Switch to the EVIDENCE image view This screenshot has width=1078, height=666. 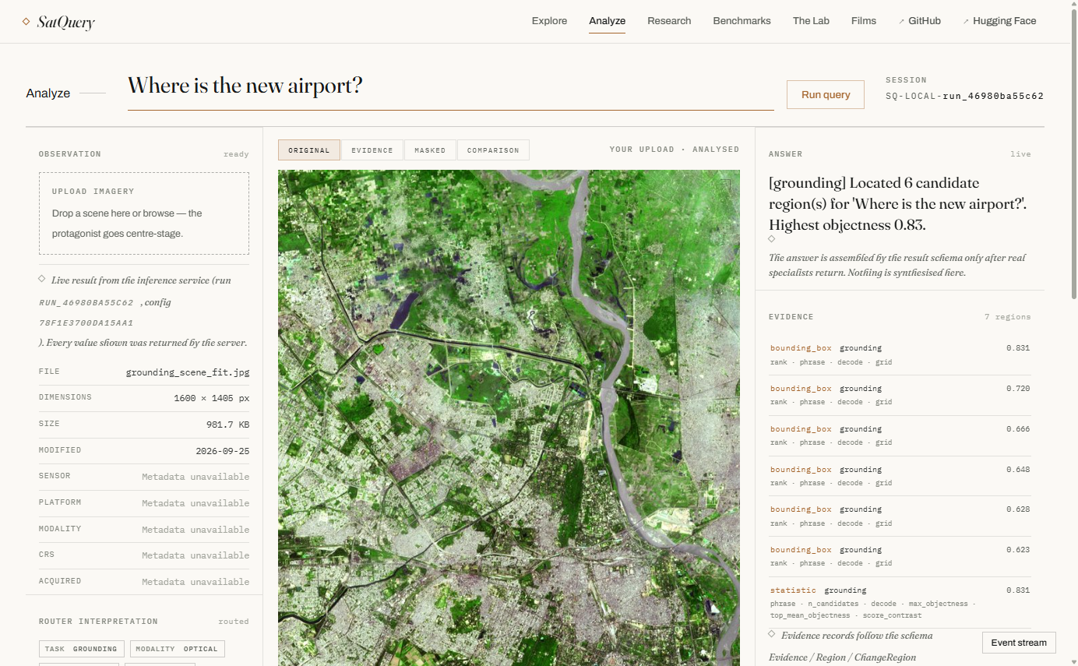372,150
